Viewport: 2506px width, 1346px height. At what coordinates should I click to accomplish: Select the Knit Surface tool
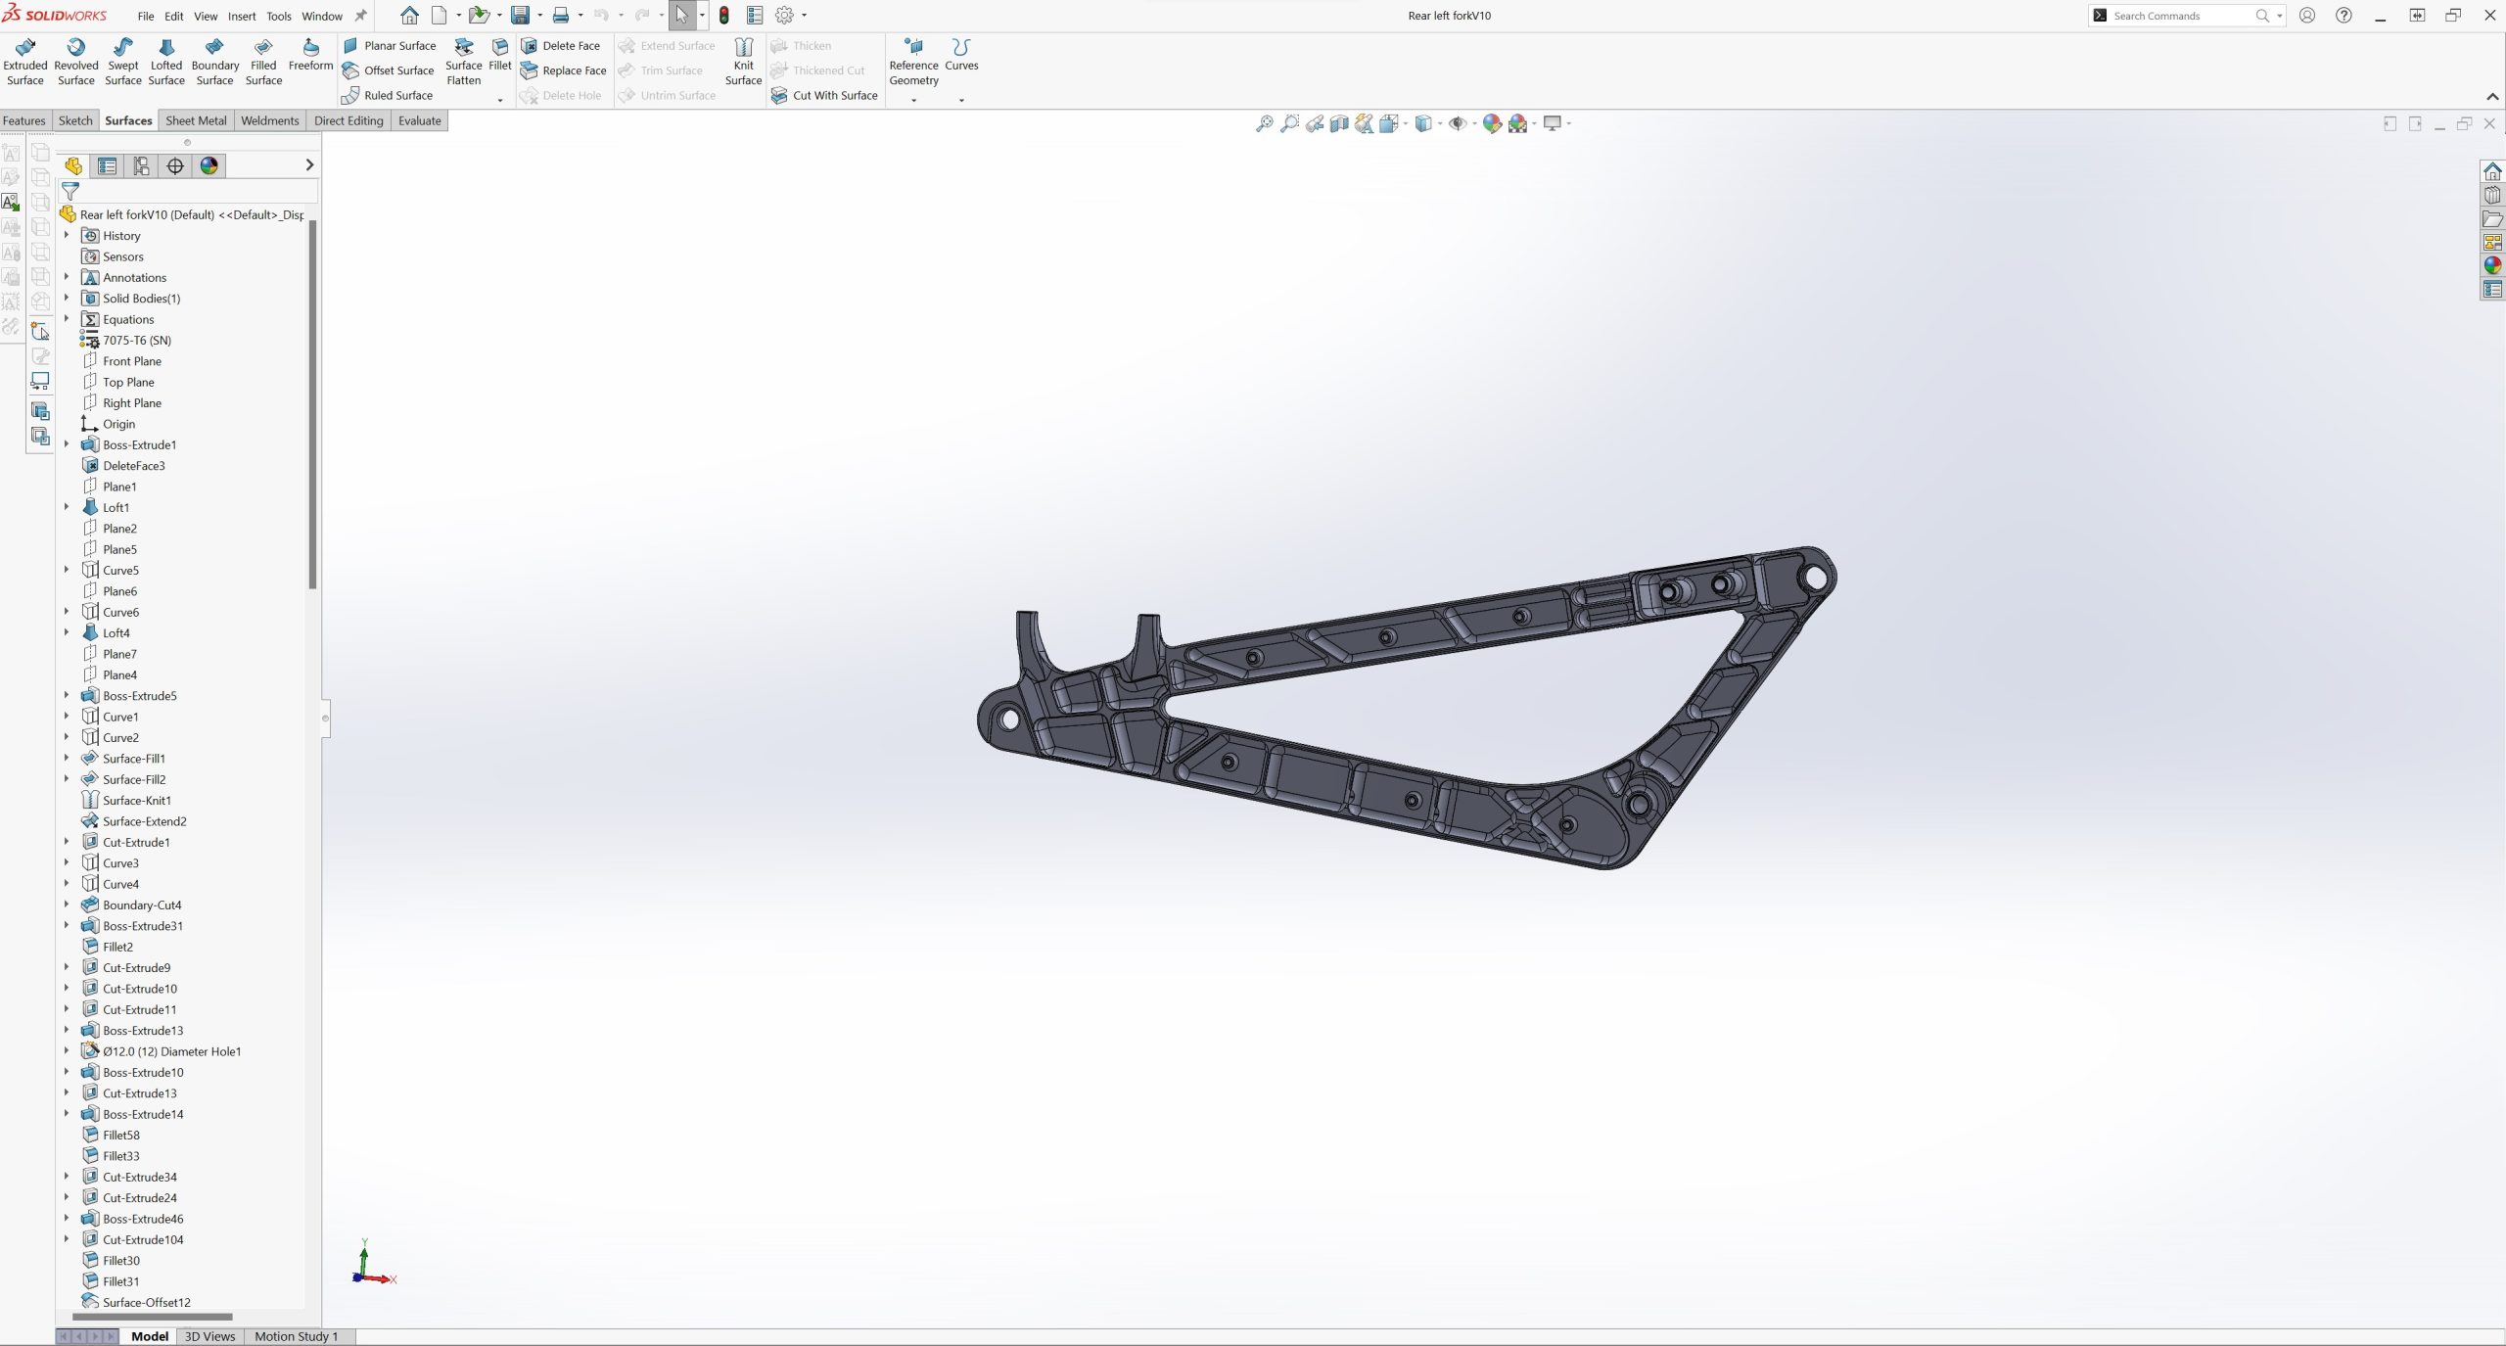coord(743,62)
